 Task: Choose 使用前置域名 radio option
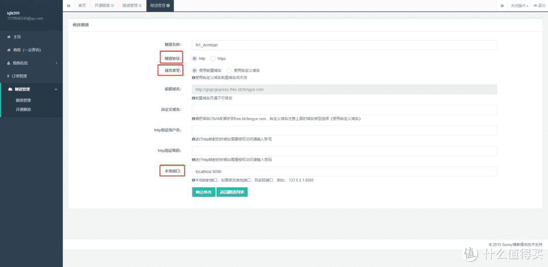194,70
